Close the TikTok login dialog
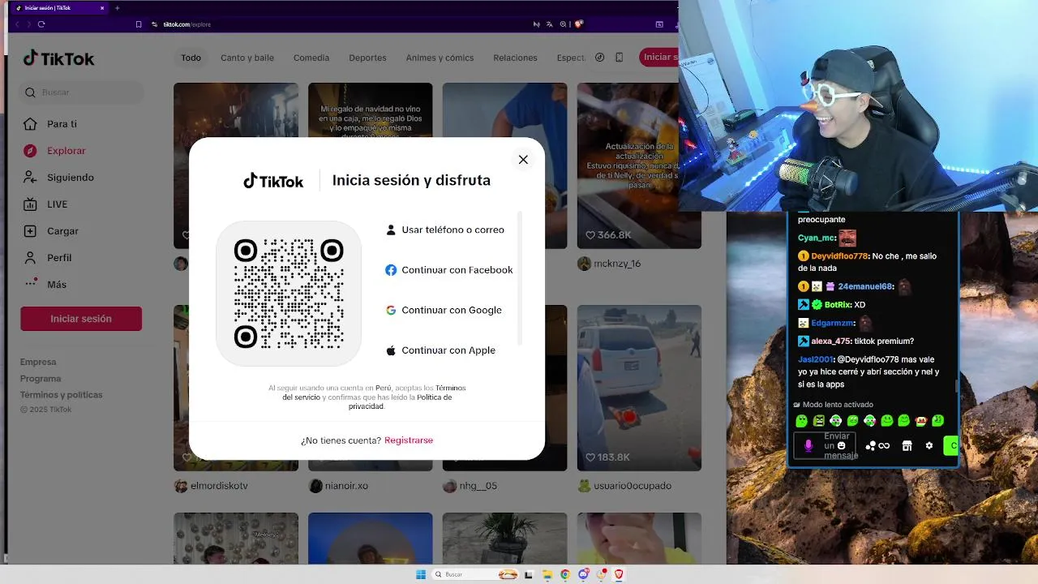 pyautogui.click(x=523, y=160)
